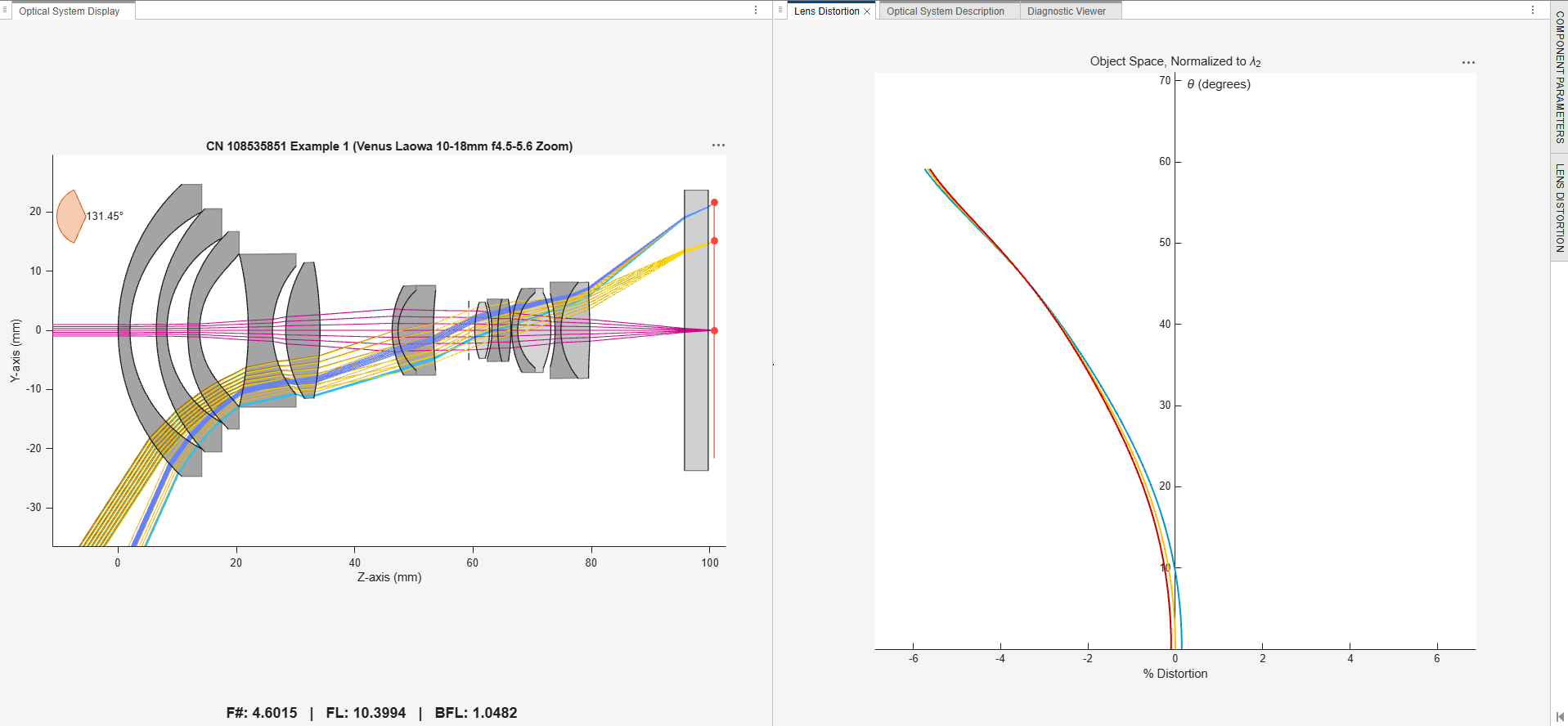Open the Component Parameters side panel
Image resolution: width=1568 pixels, height=726 pixels.
1559,77
